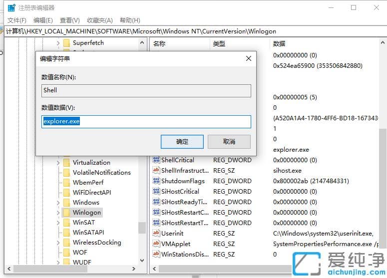Click the Windows folder icon in tree

point(66,203)
